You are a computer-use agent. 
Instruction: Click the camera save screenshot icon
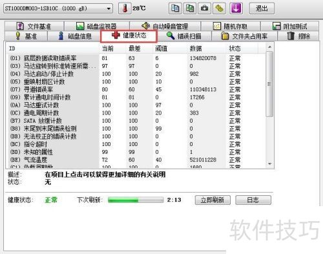[x=204, y=8]
